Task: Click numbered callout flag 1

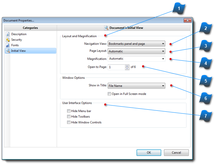Action: [179, 9]
